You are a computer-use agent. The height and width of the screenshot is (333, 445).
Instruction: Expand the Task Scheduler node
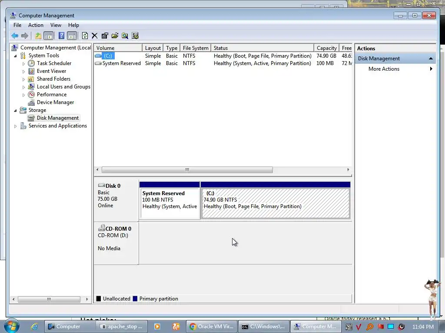coord(23,64)
